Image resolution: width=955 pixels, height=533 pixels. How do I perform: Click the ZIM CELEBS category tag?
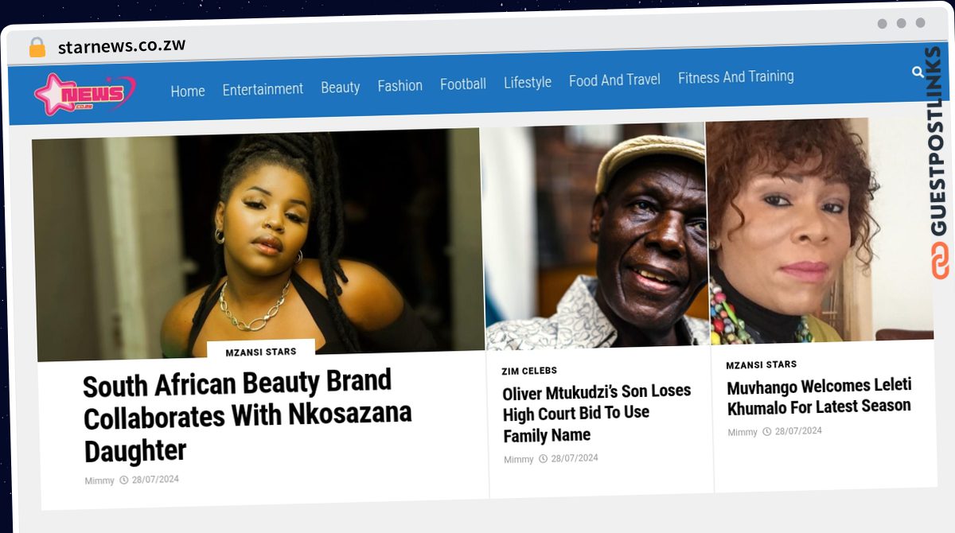pyautogui.click(x=529, y=371)
